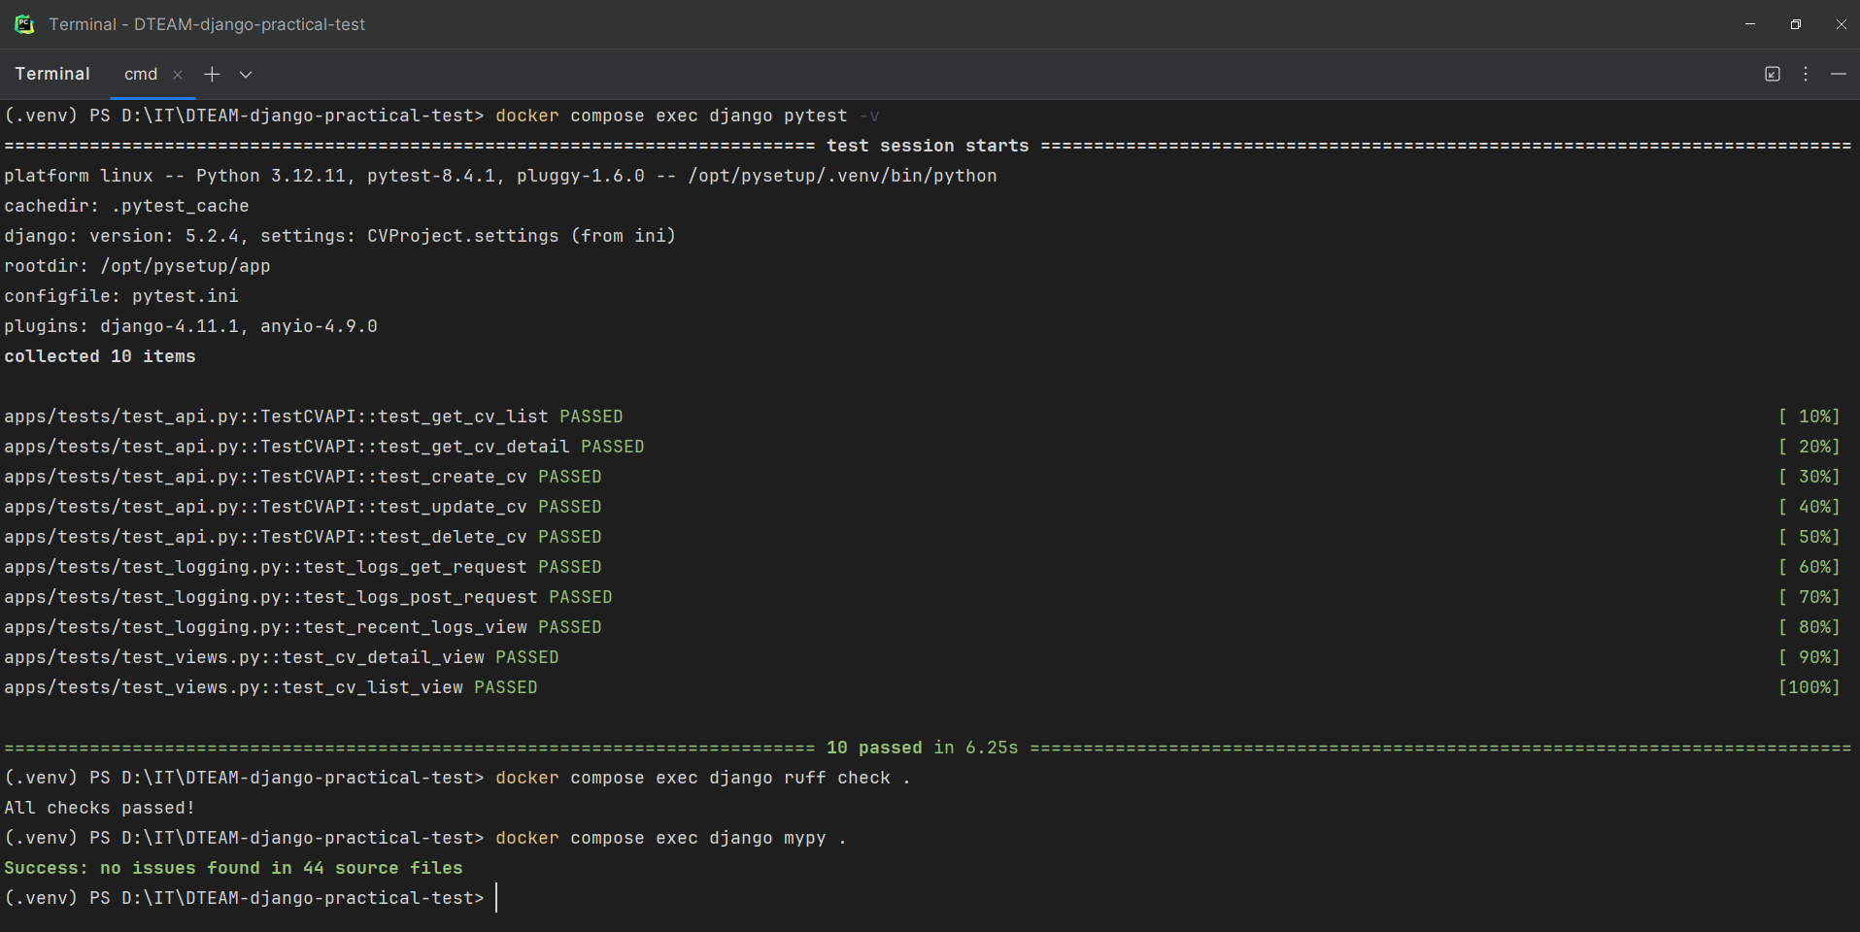Viewport: 1860px width, 932px height.
Task: Click the docker compose exec django pytest command
Action: pyautogui.click(x=671, y=116)
